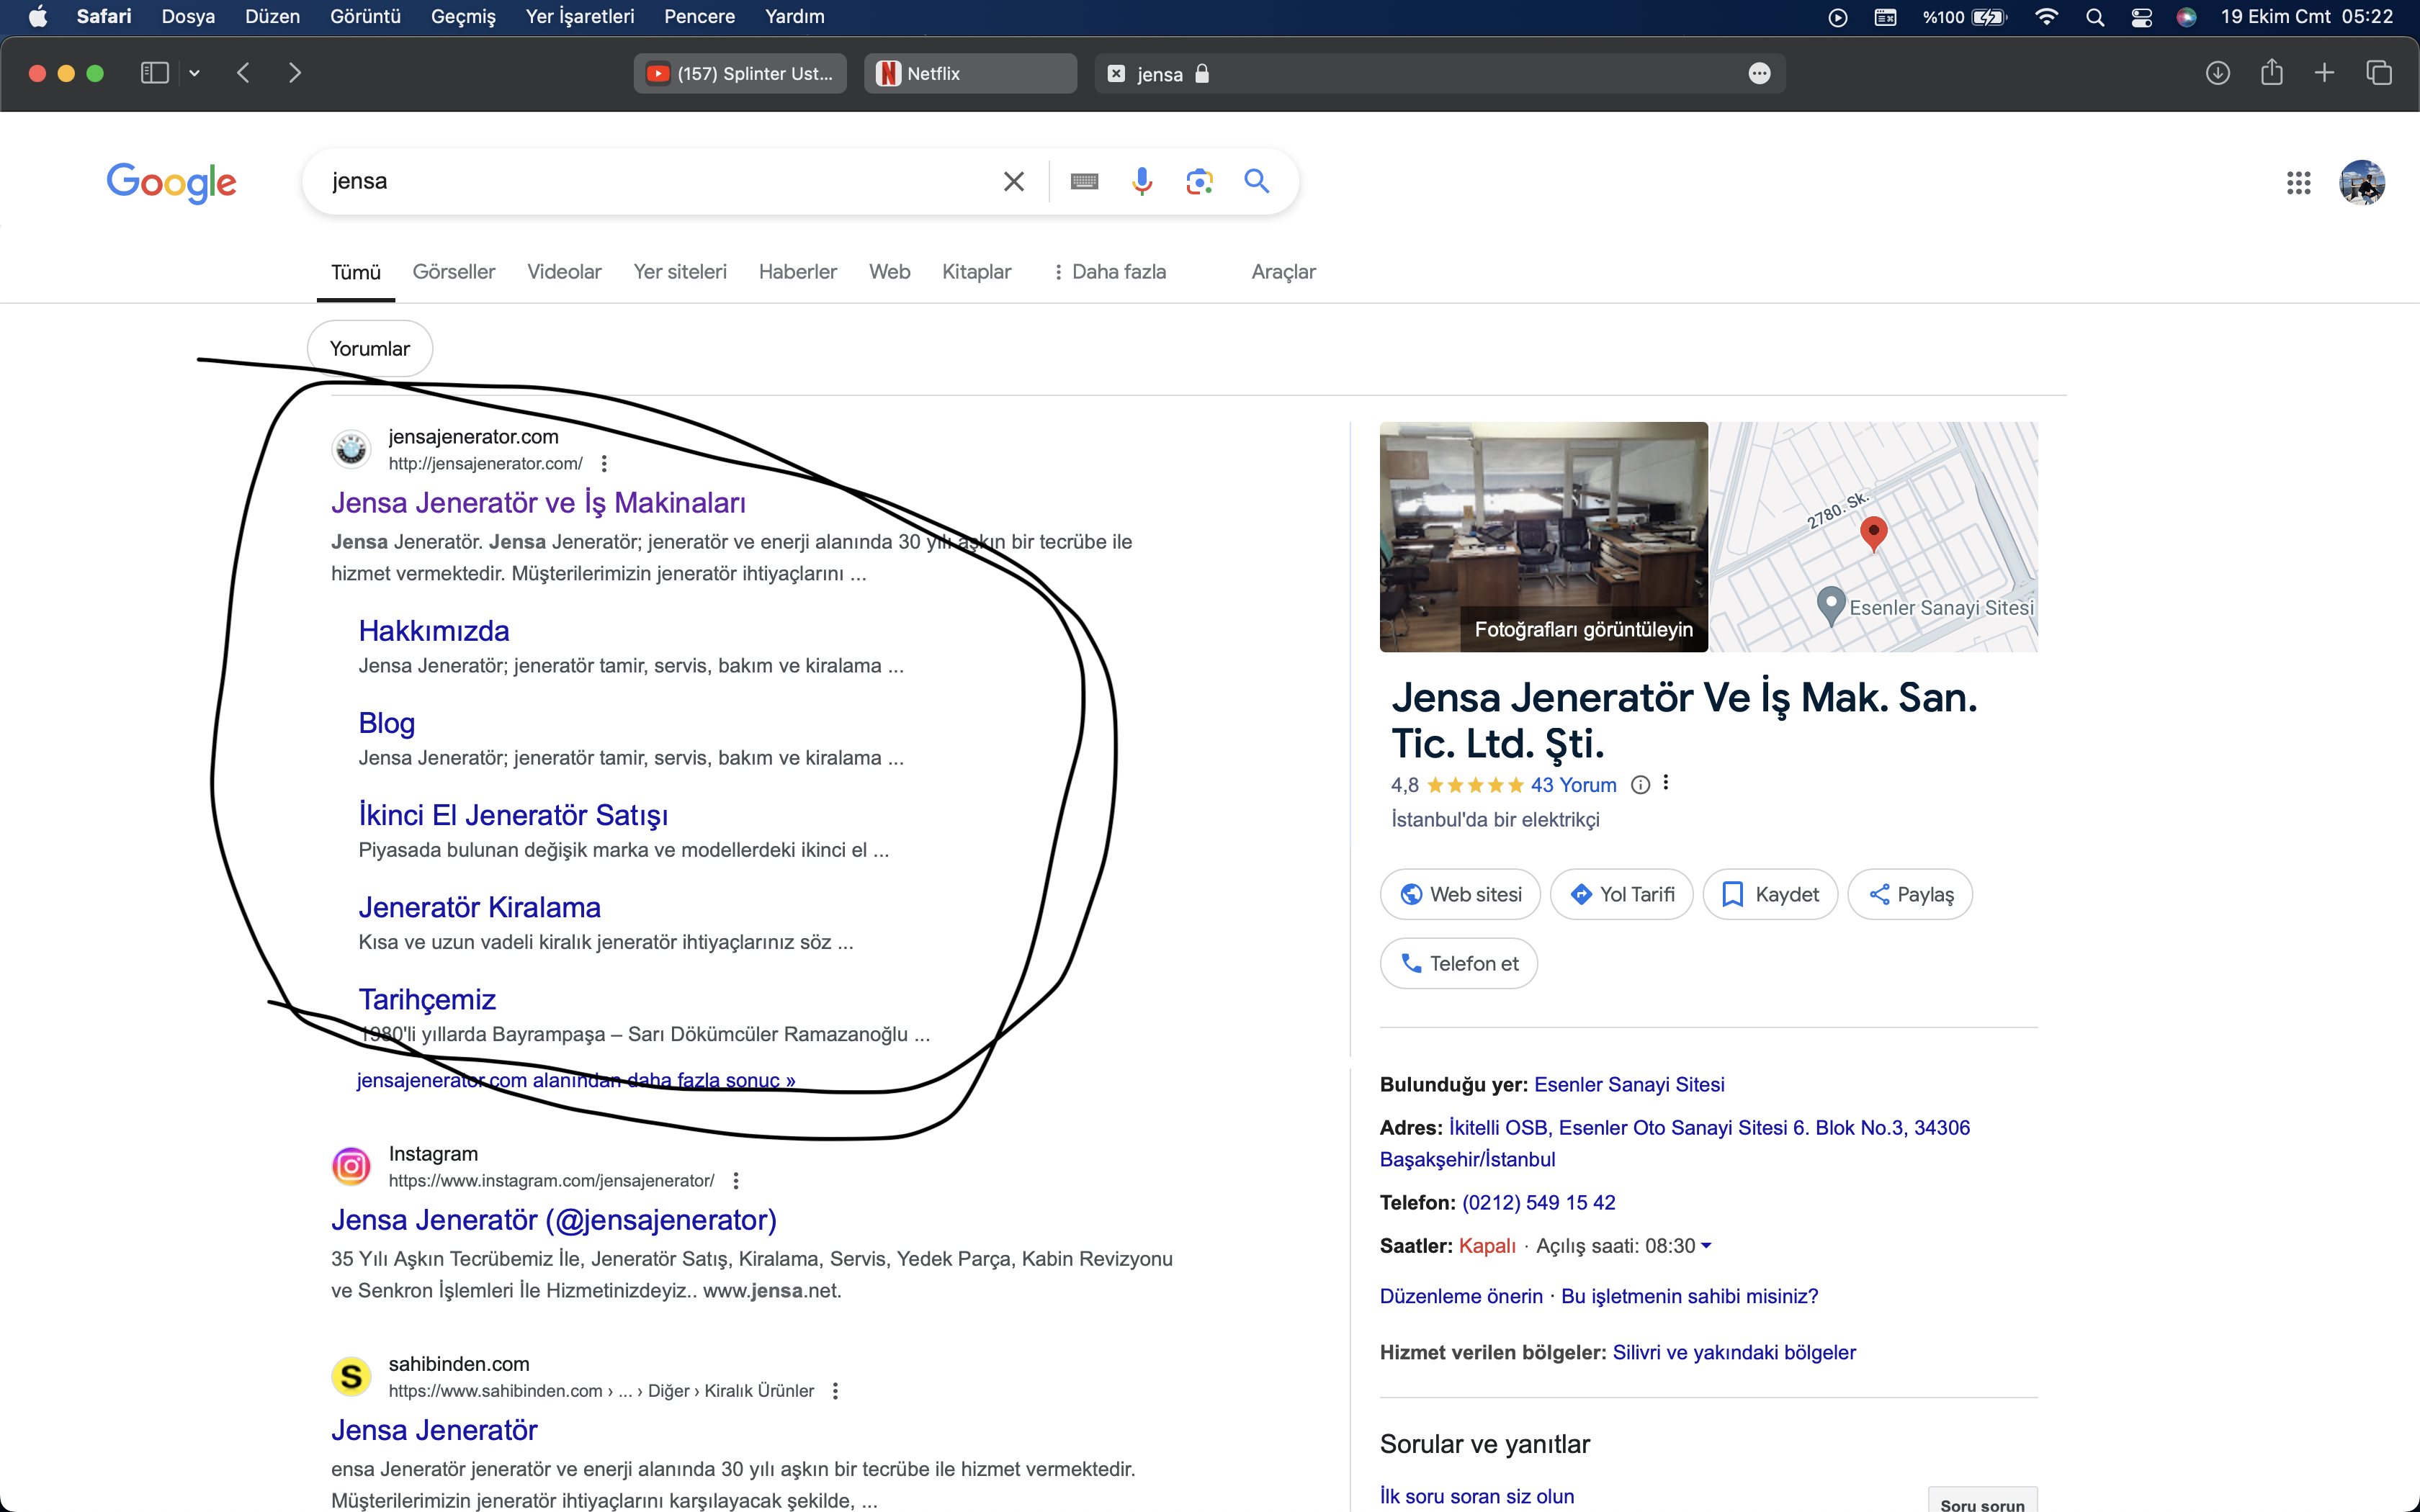Viewport: 2420px width, 1512px height.
Task: Search by image with Google Lens icon
Action: [1199, 181]
